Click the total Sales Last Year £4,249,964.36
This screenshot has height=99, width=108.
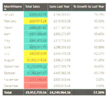(x=60, y=93)
